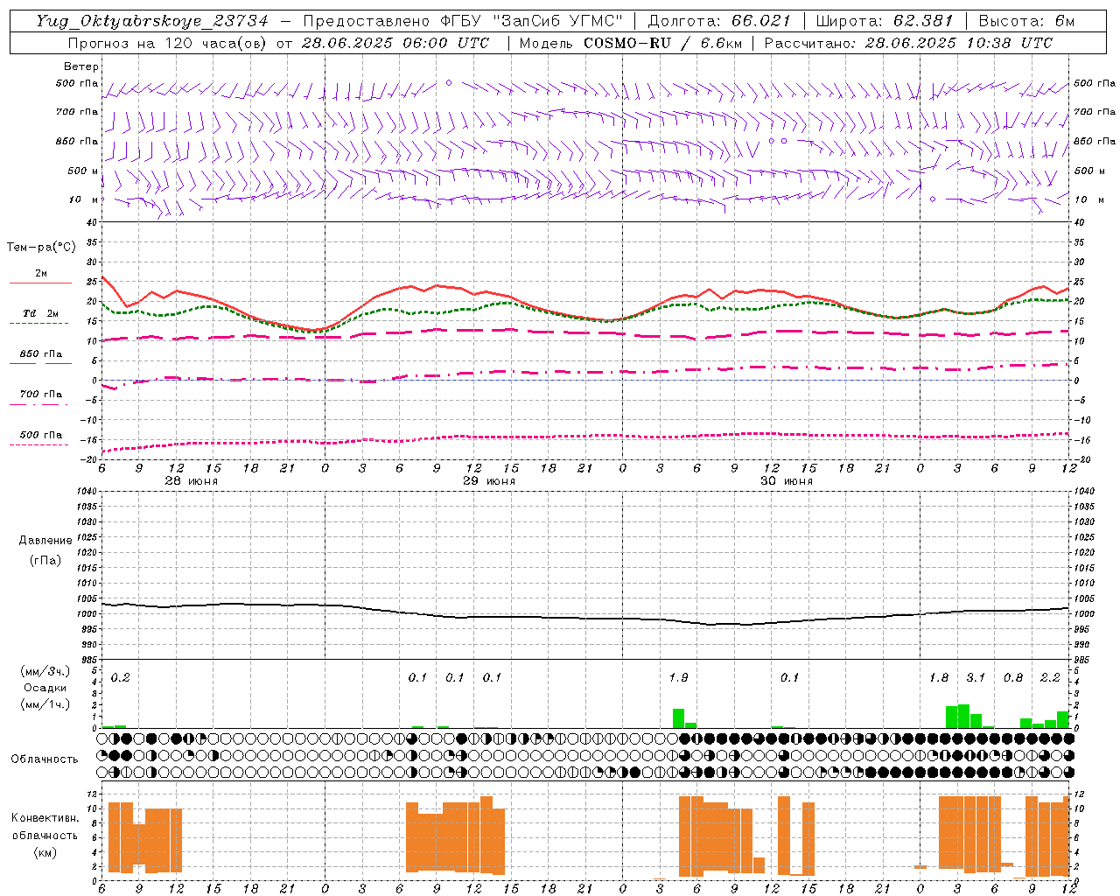1120x896 pixels.
Task: Click the Тем-ра(°C) temperature panel label
Action: 41,248
